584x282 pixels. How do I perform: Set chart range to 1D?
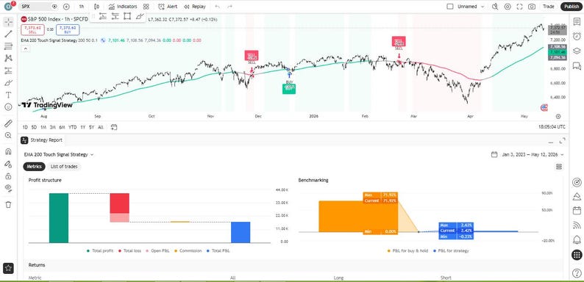tap(25, 127)
